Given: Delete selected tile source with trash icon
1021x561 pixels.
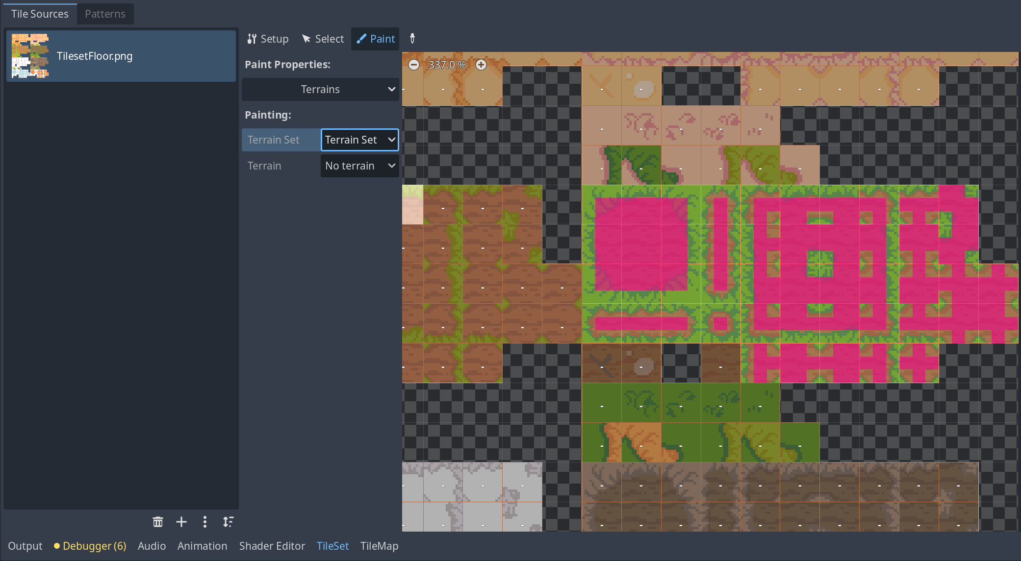Looking at the screenshot, I should click(x=157, y=522).
